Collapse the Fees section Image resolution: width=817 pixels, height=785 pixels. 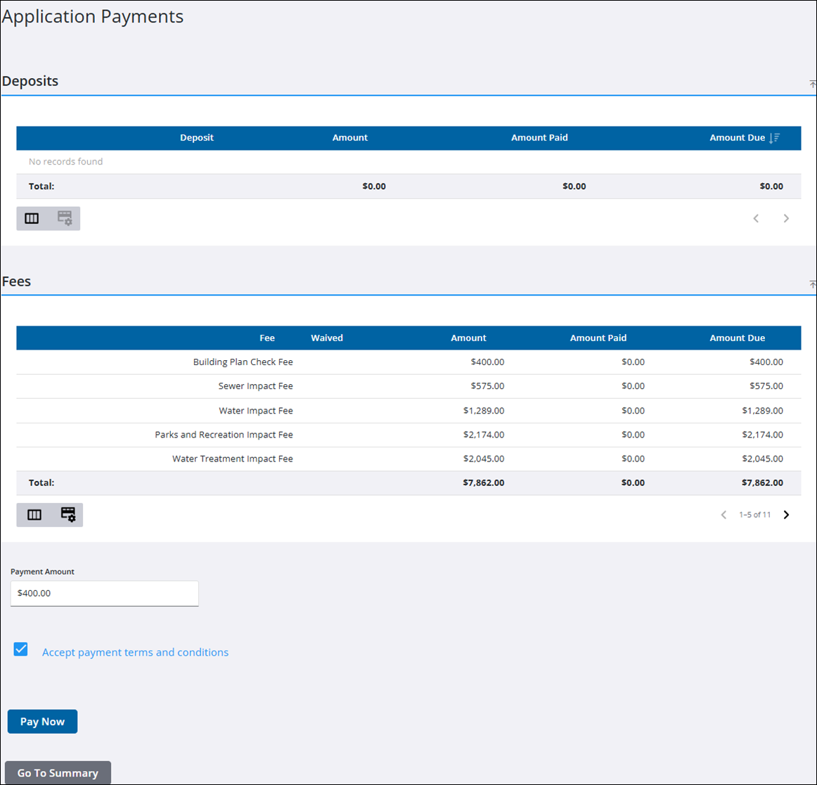[x=812, y=284]
